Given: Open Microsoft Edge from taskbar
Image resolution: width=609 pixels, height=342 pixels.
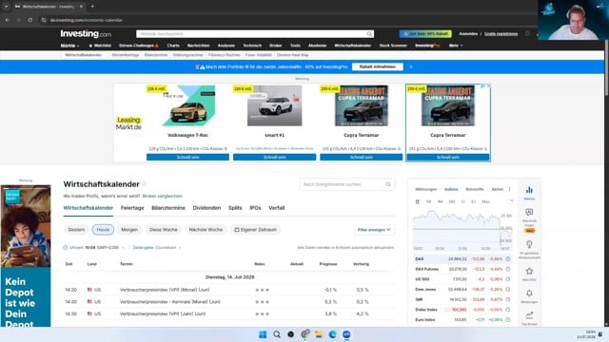Looking at the screenshot, I should pos(332,334).
